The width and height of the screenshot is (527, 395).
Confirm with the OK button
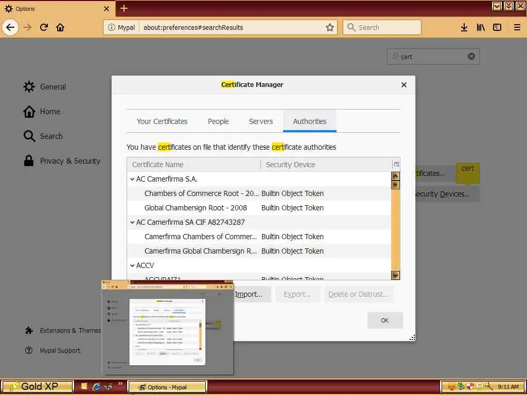point(385,320)
